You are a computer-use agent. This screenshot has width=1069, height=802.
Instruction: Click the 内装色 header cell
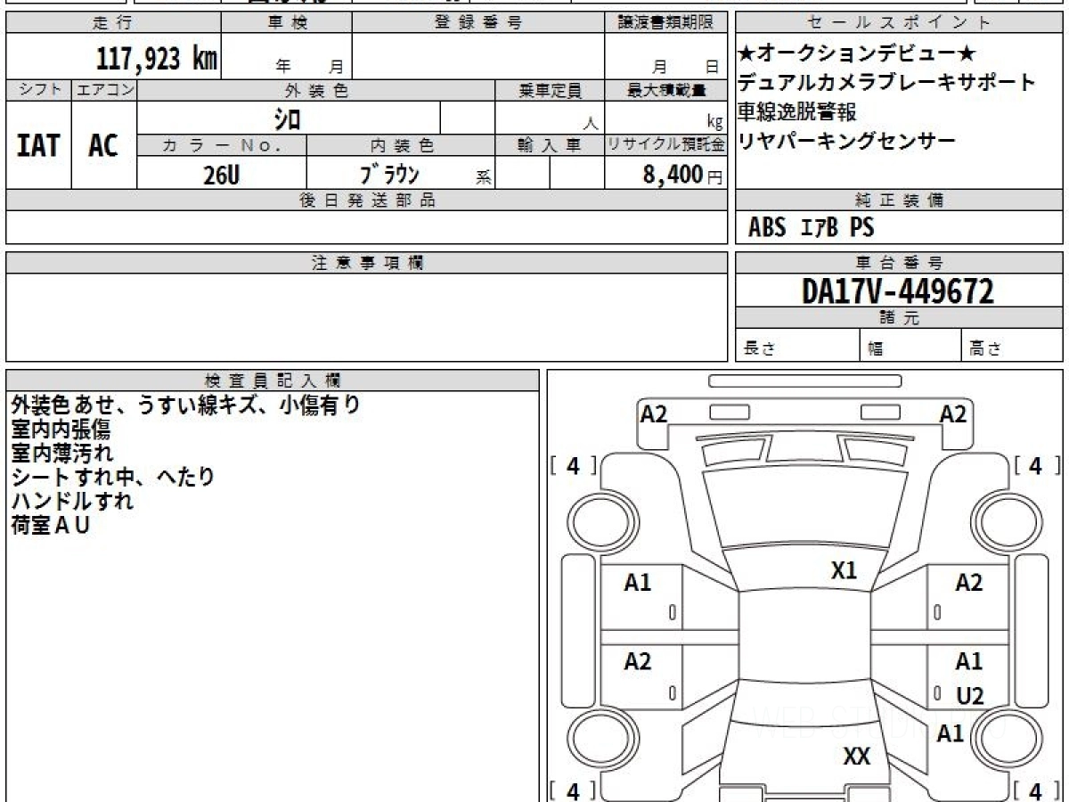(401, 144)
